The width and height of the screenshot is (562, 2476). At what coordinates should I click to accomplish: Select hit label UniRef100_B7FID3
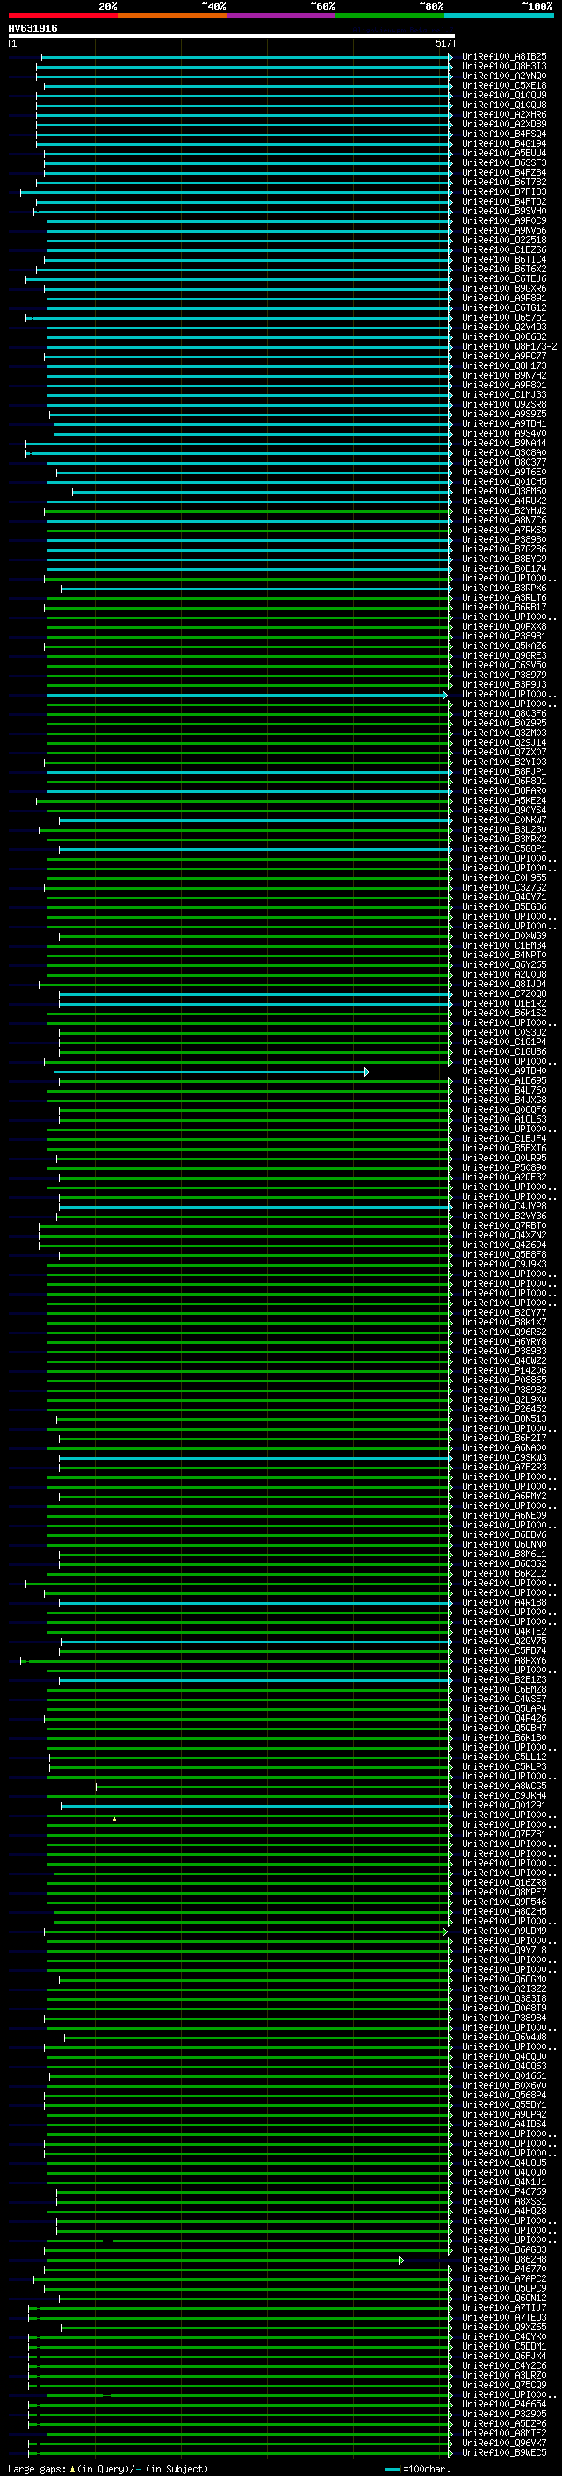point(504,192)
